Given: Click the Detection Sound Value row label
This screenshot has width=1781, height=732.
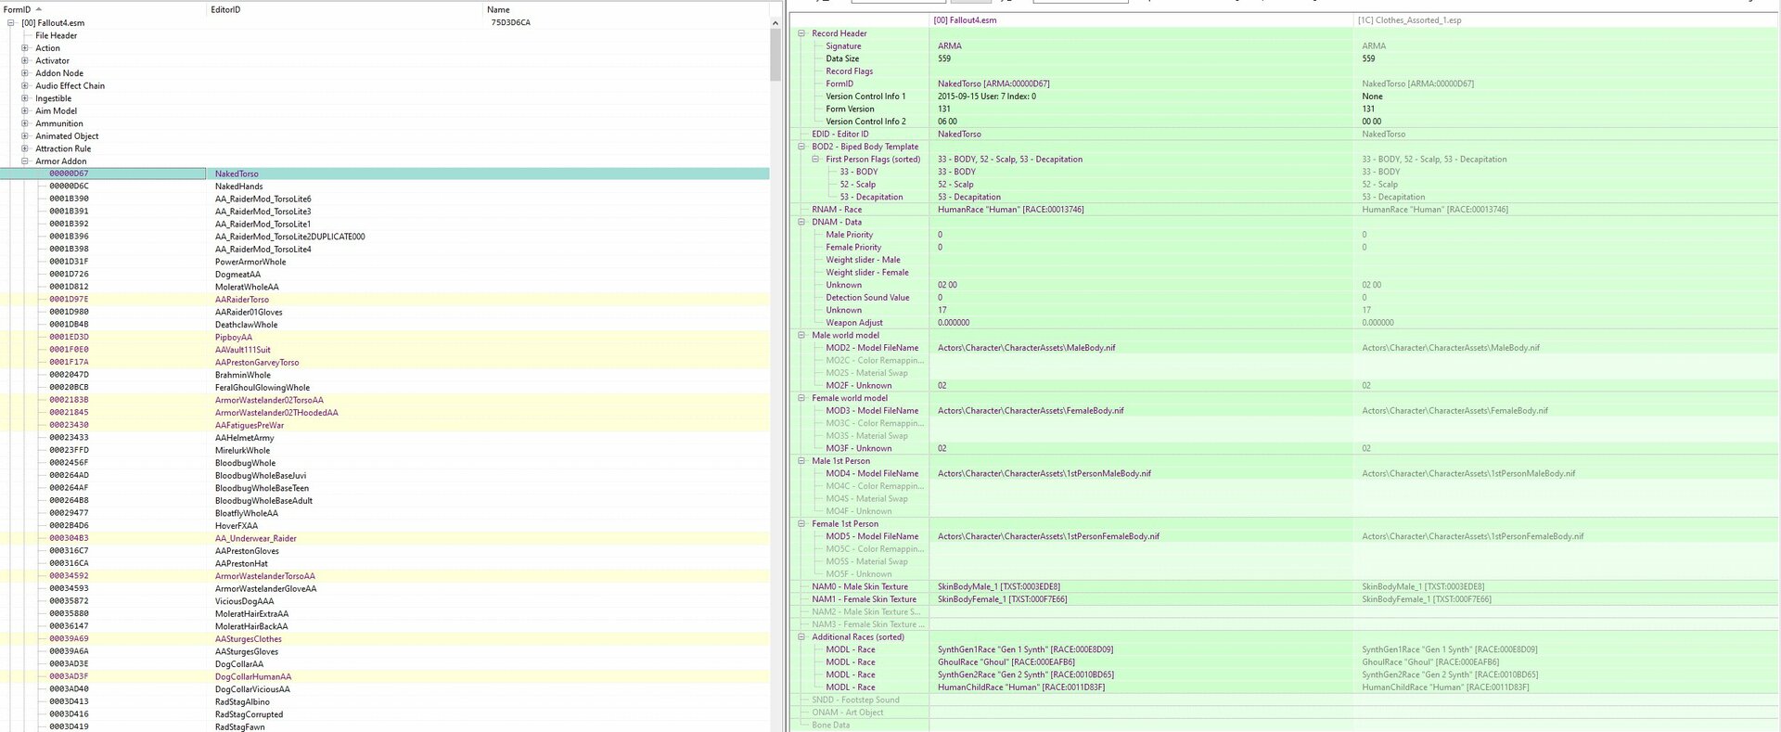Looking at the screenshot, I should [867, 298].
